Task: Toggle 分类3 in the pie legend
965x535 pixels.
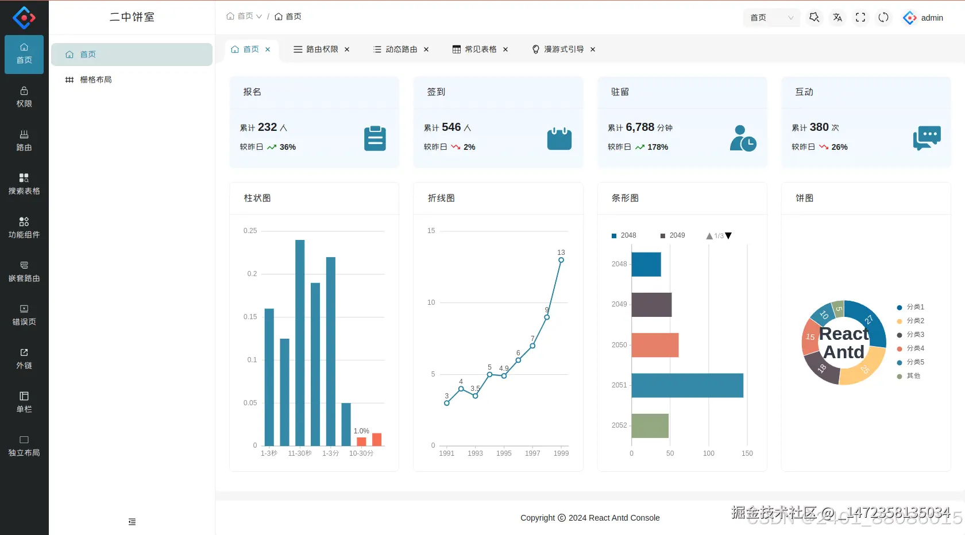Action: coord(910,335)
